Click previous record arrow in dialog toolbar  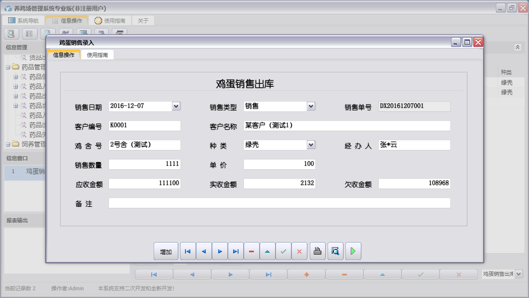point(204,251)
